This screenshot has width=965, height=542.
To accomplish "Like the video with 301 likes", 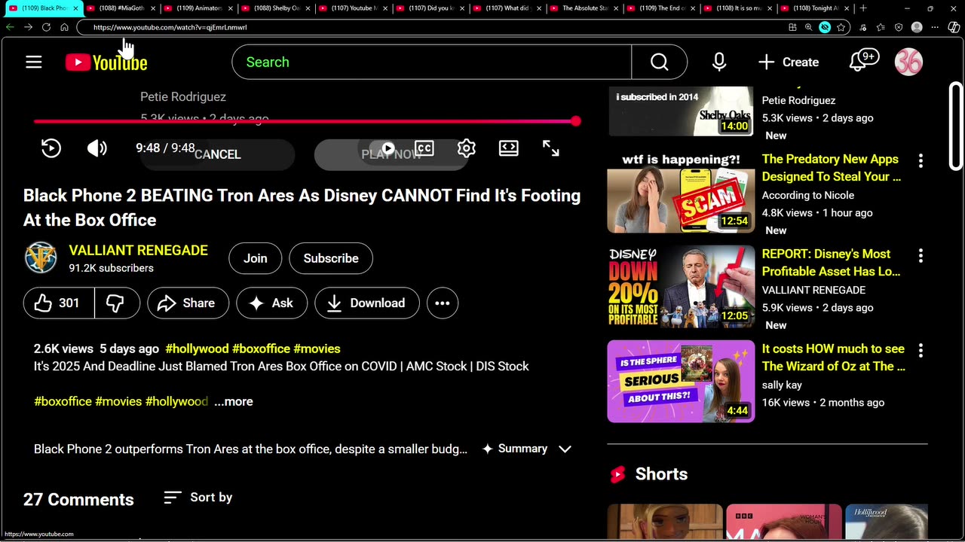I will [x=59, y=303].
